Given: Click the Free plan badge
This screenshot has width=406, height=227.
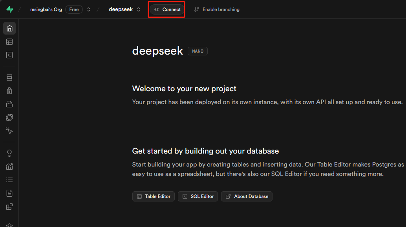Looking at the screenshot, I should pos(74,9).
